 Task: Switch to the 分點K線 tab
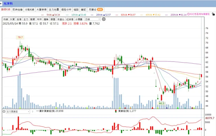(29, 10)
